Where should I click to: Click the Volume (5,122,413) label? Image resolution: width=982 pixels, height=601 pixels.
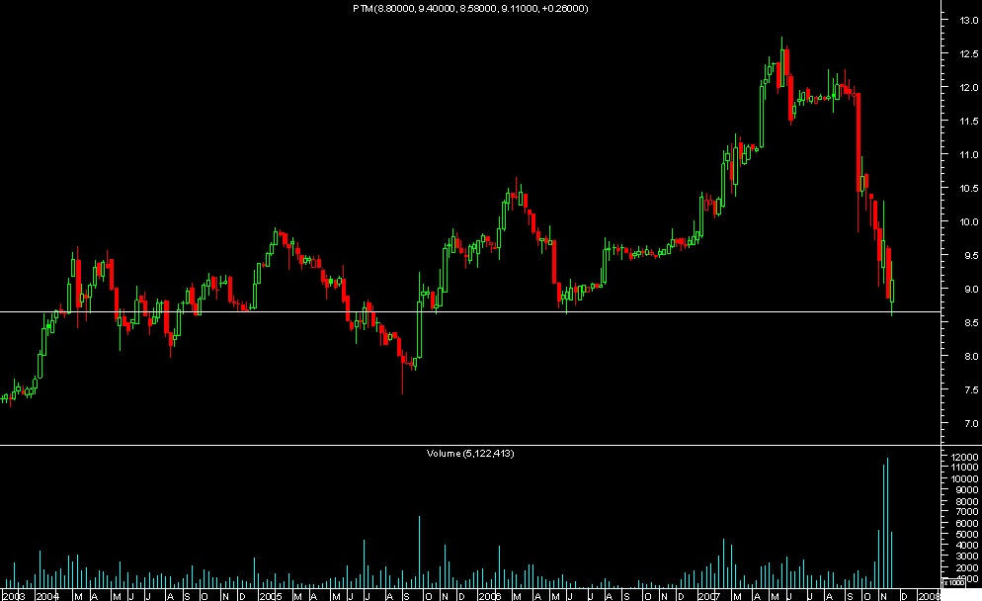[x=470, y=453]
